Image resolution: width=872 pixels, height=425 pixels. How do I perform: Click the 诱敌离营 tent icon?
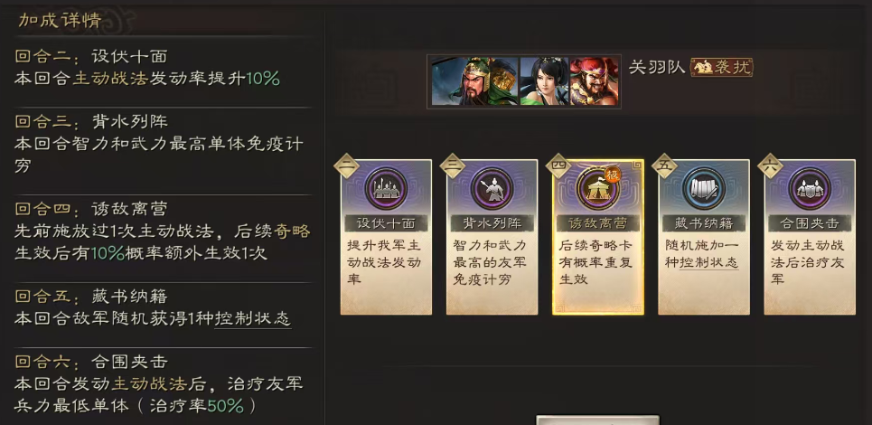click(598, 189)
